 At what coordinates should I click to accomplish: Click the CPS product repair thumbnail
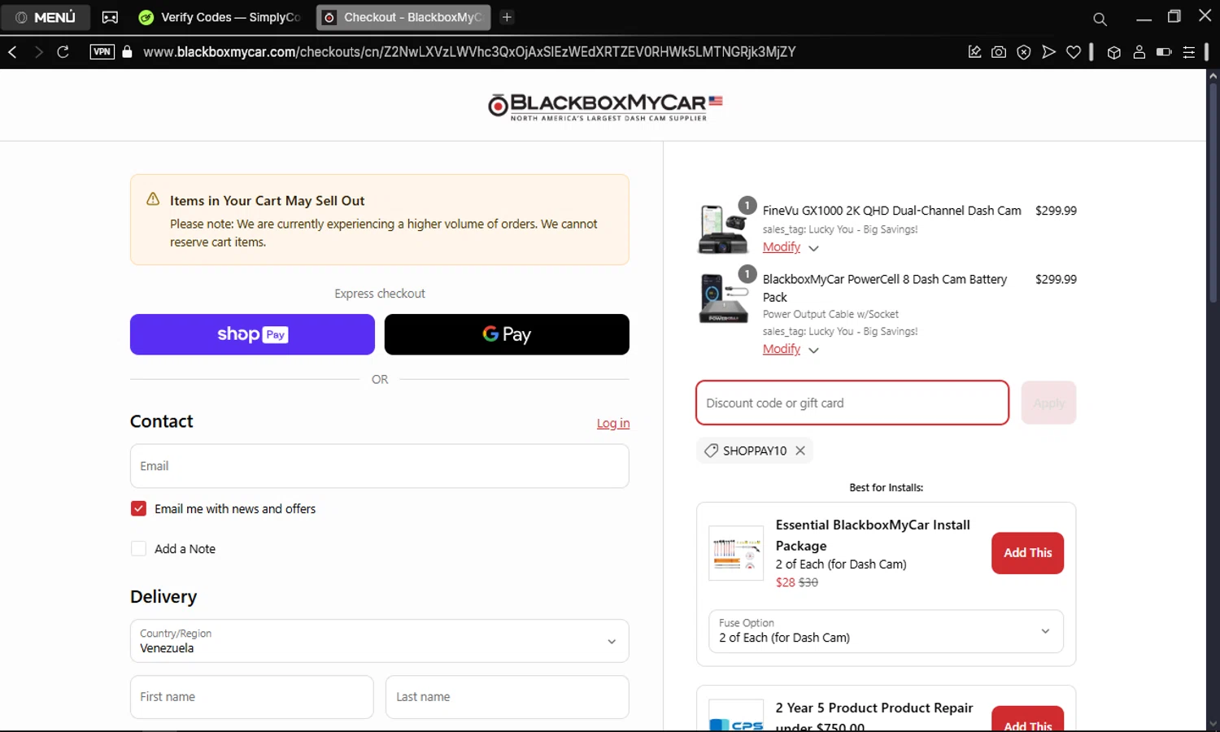(736, 716)
